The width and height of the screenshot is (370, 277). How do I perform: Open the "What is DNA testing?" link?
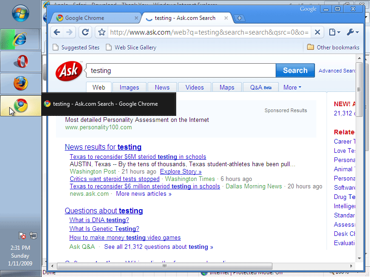coord(99,220)
